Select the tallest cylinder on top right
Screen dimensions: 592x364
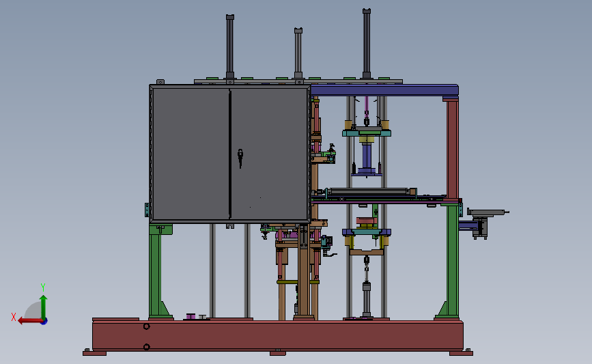[x=367, y=44]
